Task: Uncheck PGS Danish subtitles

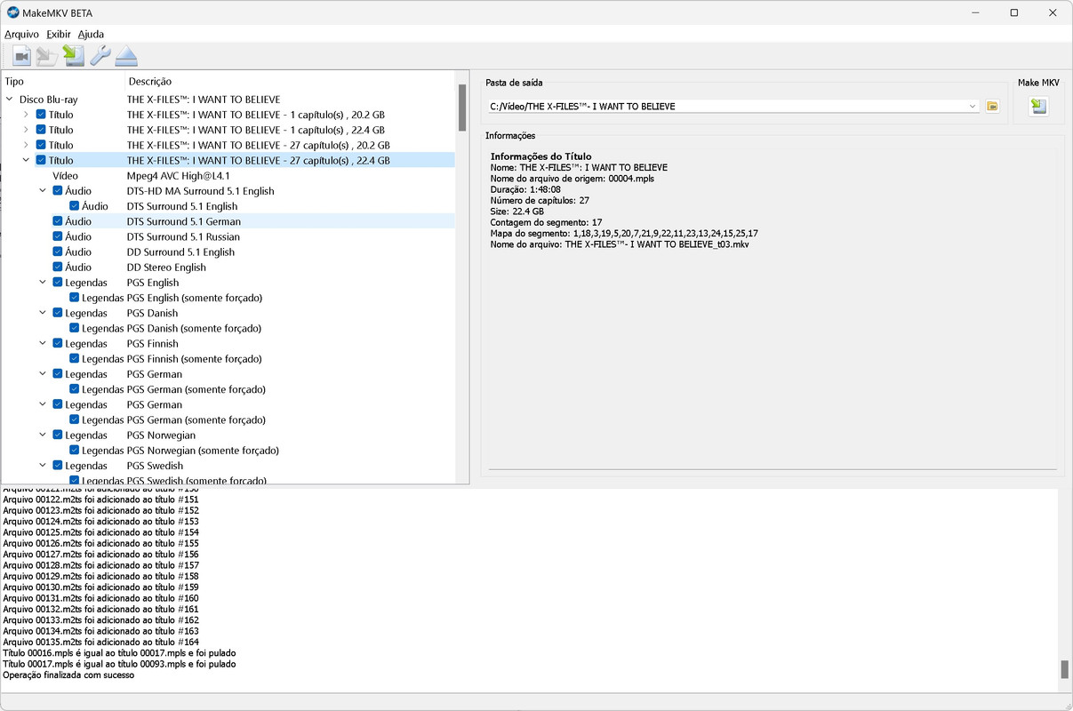Action: coord(57,313)
